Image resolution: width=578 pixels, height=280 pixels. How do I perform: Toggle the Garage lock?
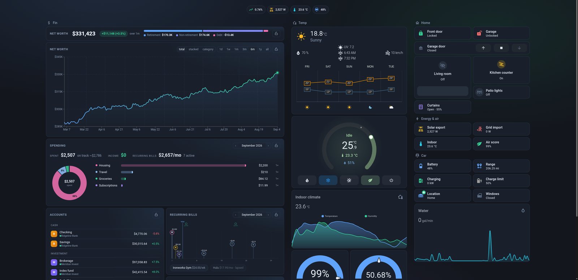click(x=501, y=33)
